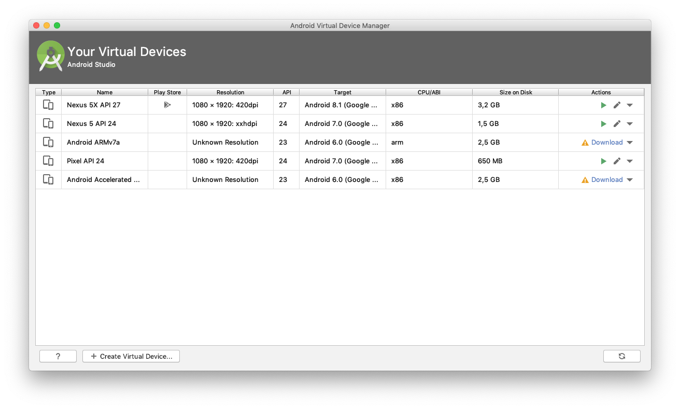Click device type icon for Nexus 5 API 24

click(48, 124)
